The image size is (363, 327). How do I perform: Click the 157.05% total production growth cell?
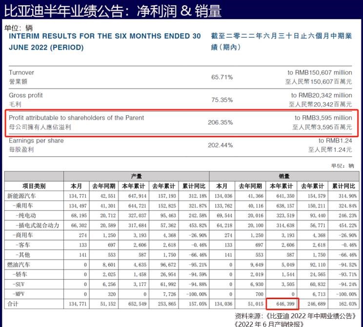click(x=198, y=304)
